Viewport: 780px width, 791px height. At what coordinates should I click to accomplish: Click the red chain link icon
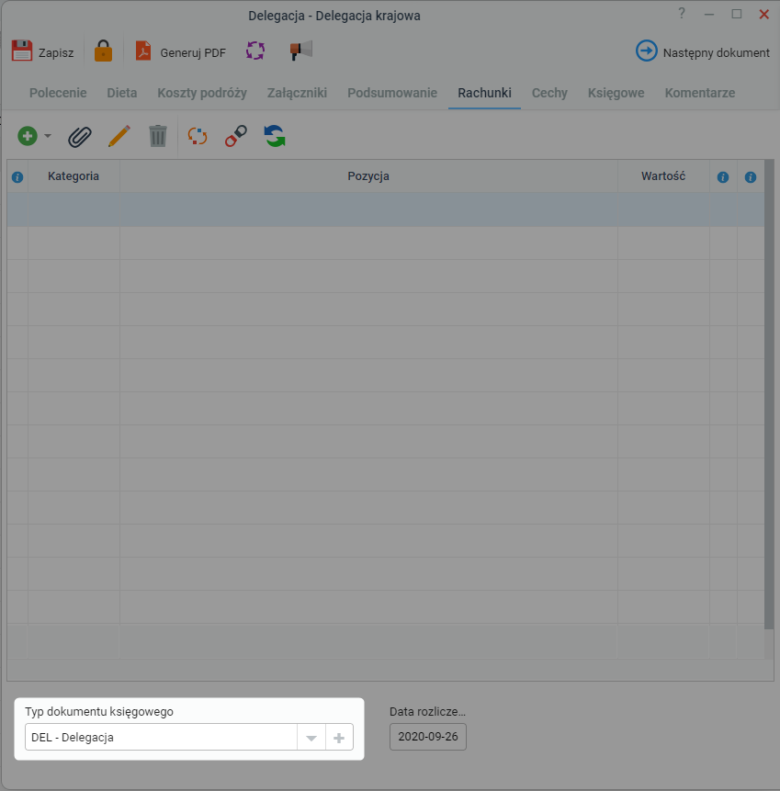point(235,136)
